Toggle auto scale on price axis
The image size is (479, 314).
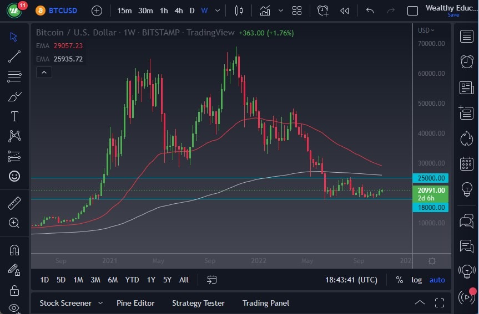pos(437,280)
